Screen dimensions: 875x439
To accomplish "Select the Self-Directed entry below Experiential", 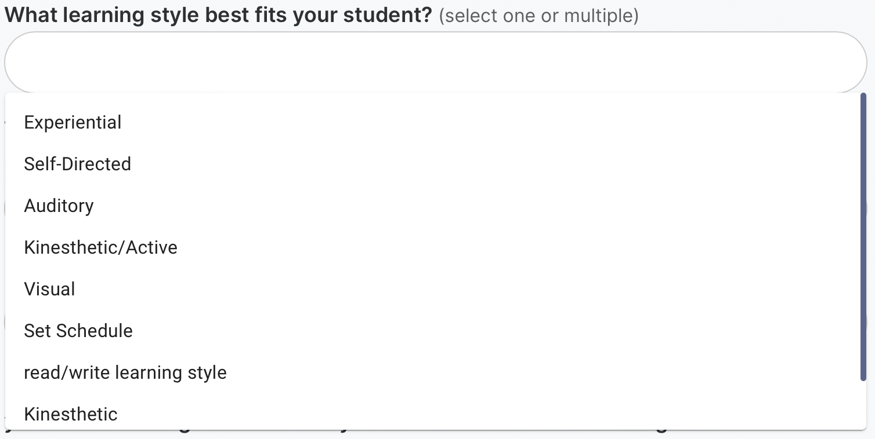I will coord(77,164).
